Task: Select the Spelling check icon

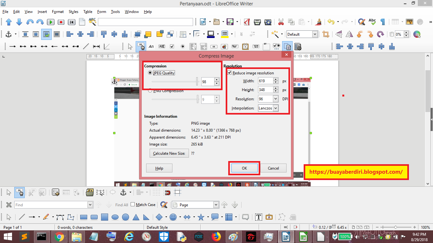Action: [x=372, y=22]
